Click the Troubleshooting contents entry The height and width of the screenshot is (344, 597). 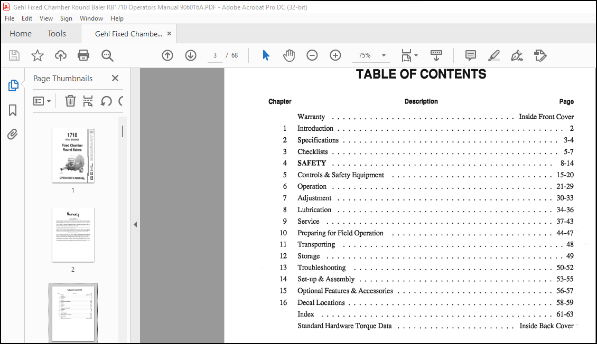click(x=322, y=267)
